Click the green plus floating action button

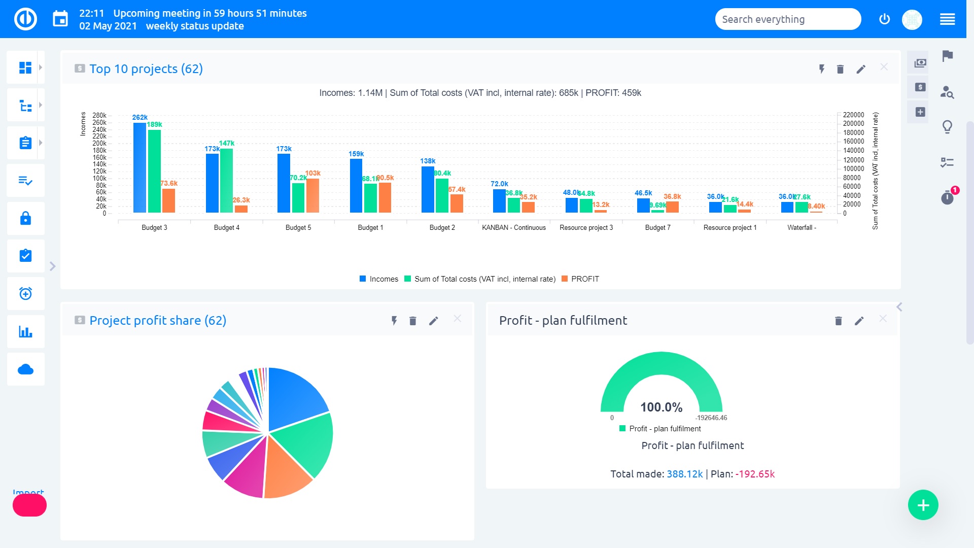pos(923,505)
